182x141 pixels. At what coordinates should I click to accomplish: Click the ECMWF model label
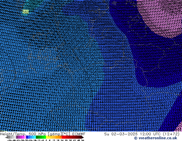click(x=79, y=134)
